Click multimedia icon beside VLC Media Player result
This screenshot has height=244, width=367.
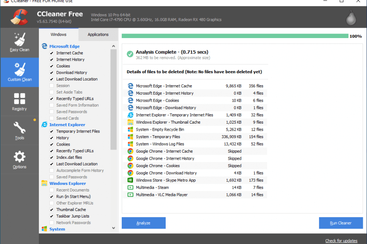tap(130, 194)
